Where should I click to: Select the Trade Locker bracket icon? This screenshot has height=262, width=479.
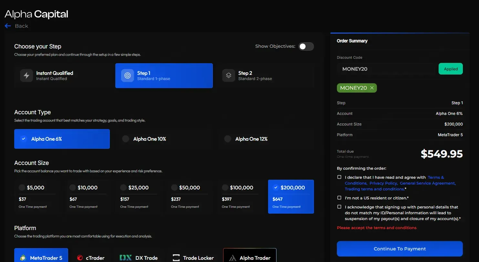(176, 258)
